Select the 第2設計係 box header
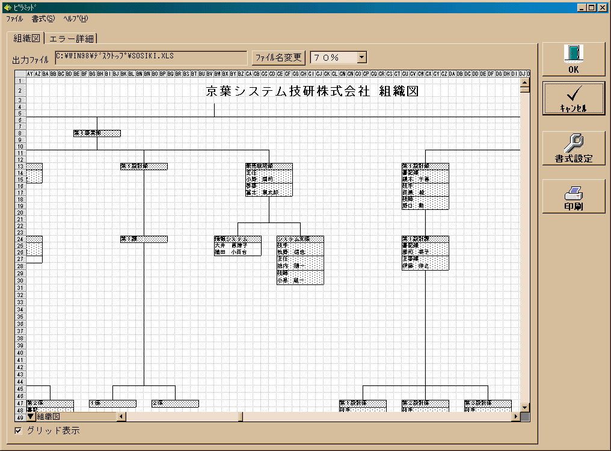The image size is (611, 451). [x=425, y=403]
